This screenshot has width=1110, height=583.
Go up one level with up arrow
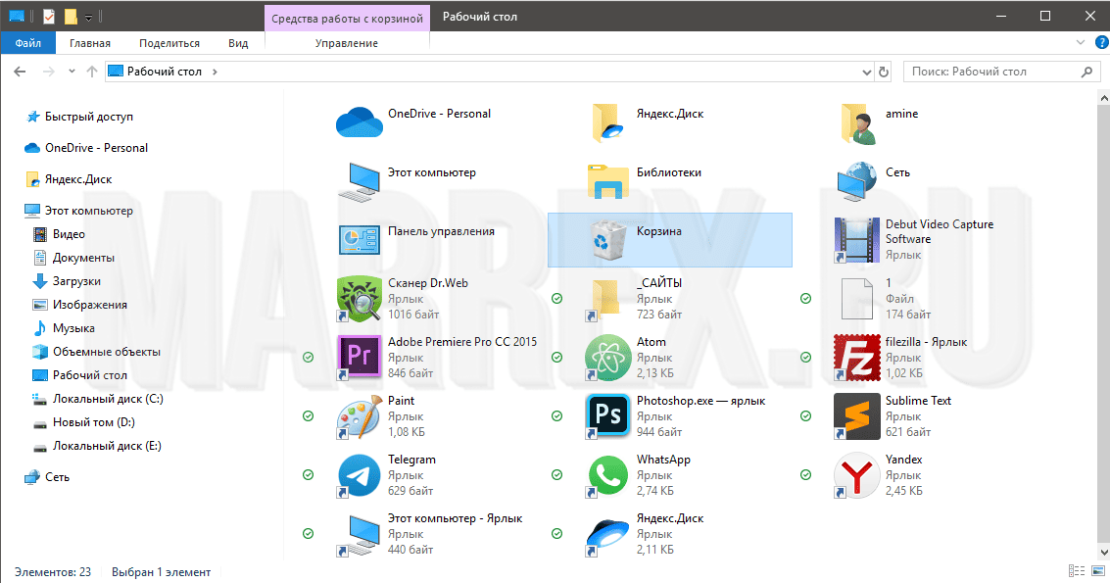coord(92,72)
